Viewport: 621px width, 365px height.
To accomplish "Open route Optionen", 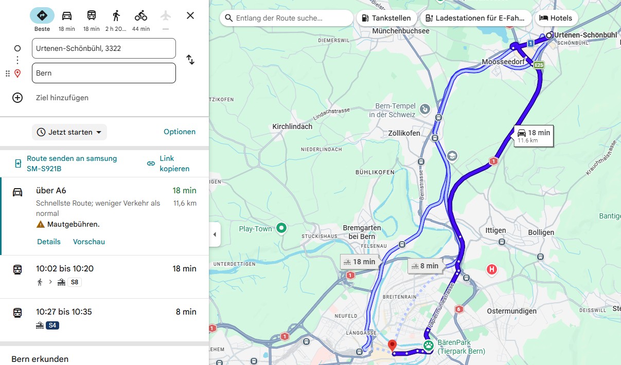I will tap(180, 132).
